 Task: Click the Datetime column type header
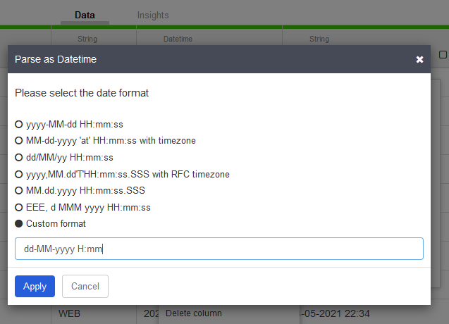178,39
